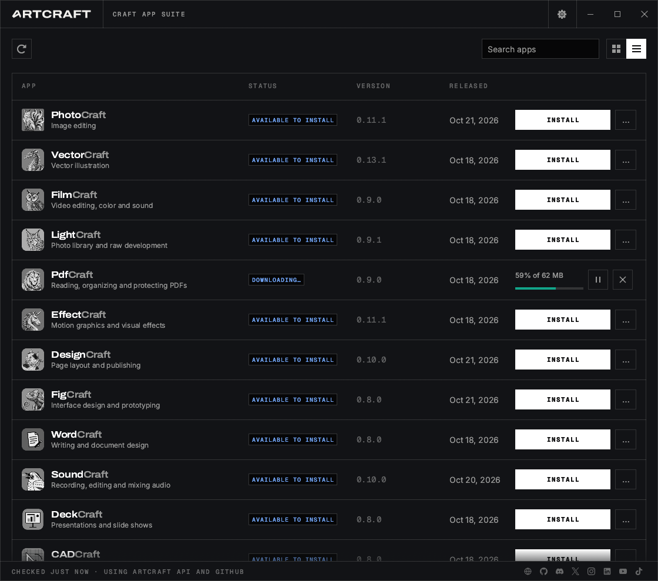The width and height of the screenshot is (658, 581).
Task: Open more options for DeckCraft
Action: click(x=626, y=519)
